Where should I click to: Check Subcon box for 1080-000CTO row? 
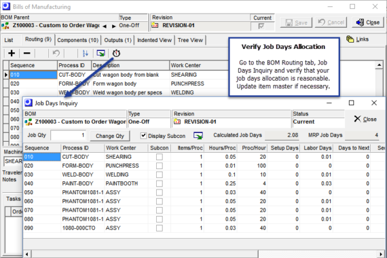click(159, 228)
